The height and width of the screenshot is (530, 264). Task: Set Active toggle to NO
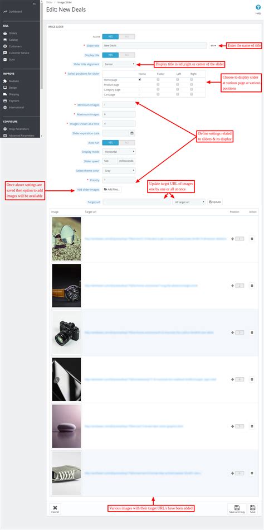click(x=127, y=36)
